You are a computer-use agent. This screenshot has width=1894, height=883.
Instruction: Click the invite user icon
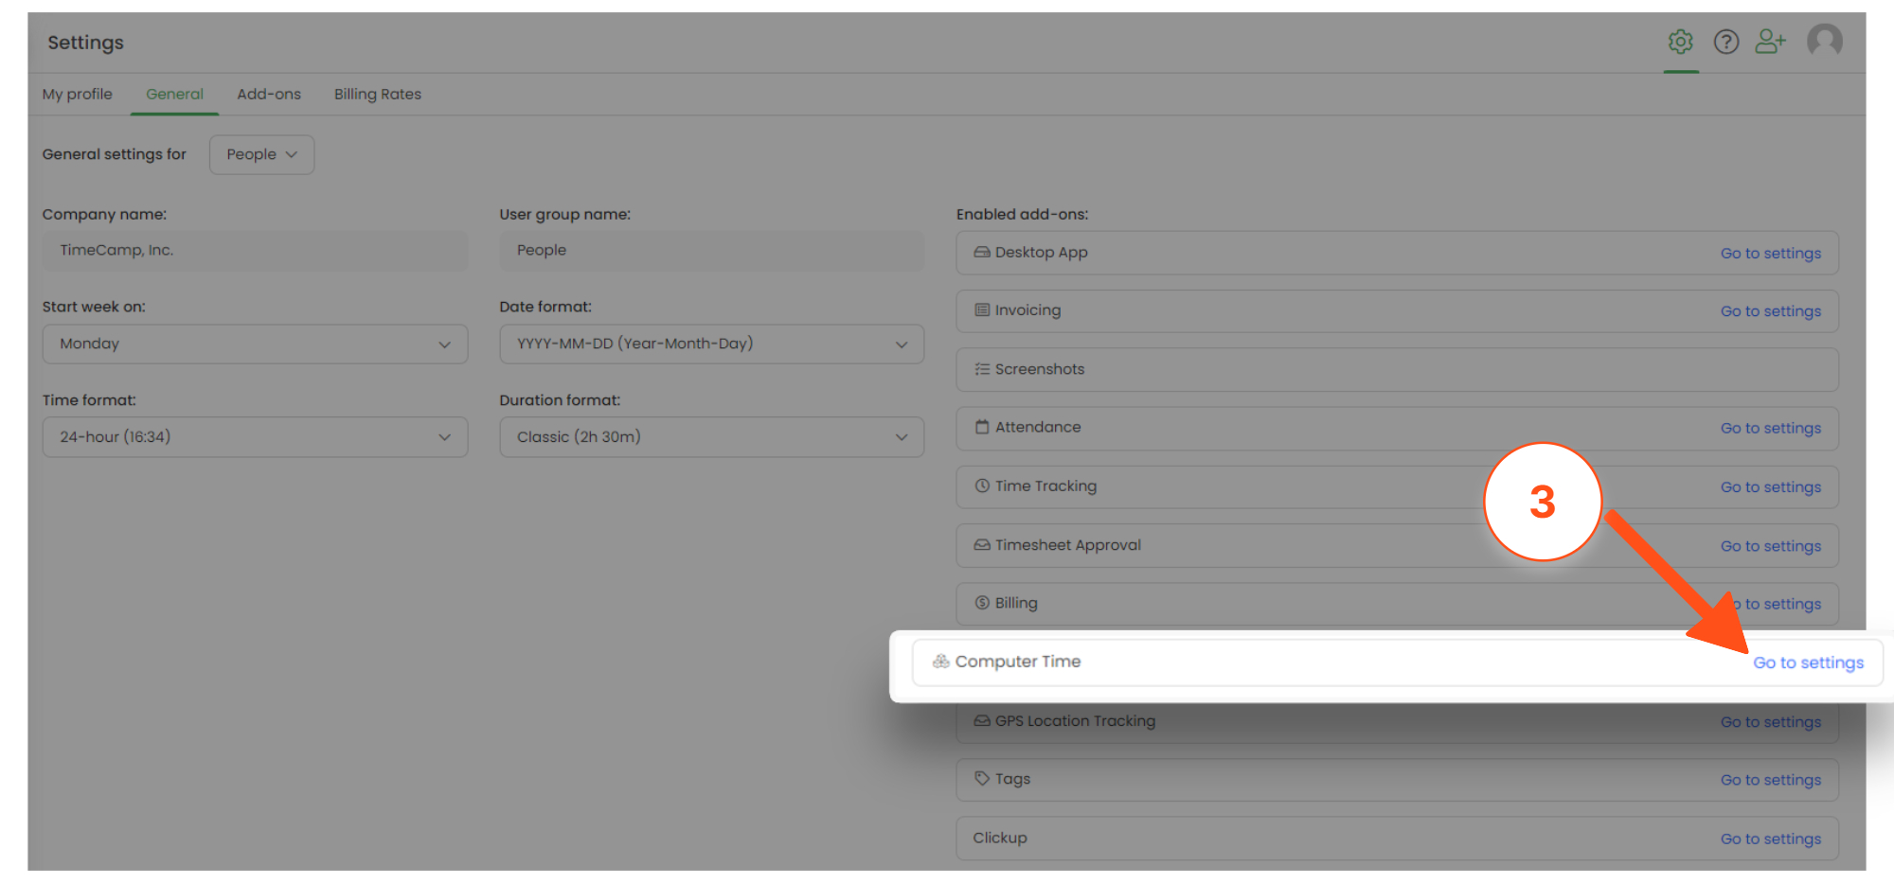[1770, 42]
